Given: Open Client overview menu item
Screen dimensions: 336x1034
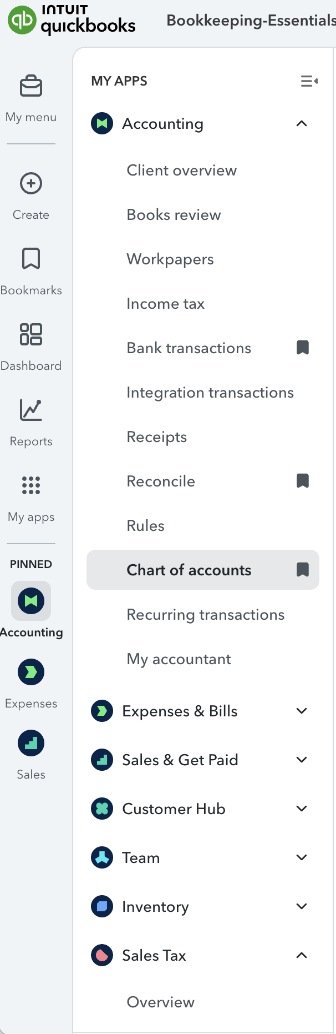Looking at the screenshot, I should [x=181, y=170].
